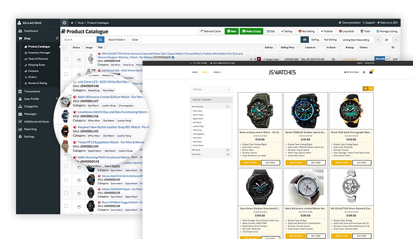The width and height of the screenshot is (413, 239).
Task: Click Manage Listing button
Action: (x=387, y=31)
